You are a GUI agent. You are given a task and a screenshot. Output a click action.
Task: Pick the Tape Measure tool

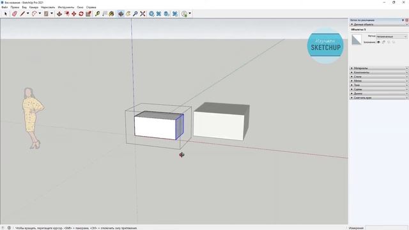(x=97, y=13)
